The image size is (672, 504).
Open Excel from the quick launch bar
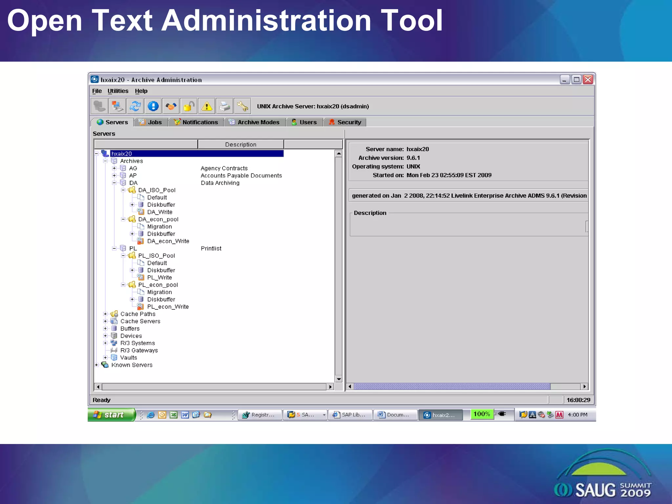[x=174, y=415]
